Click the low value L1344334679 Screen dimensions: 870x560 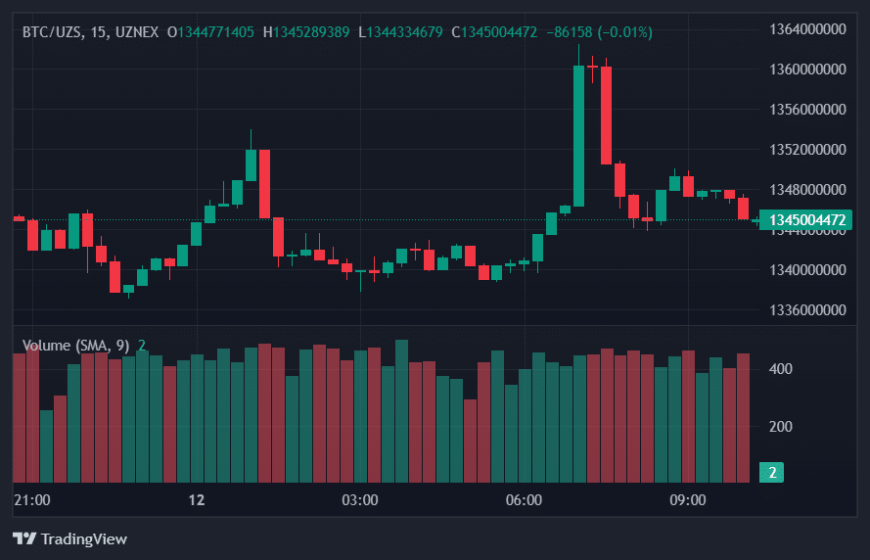click(400, 32)
